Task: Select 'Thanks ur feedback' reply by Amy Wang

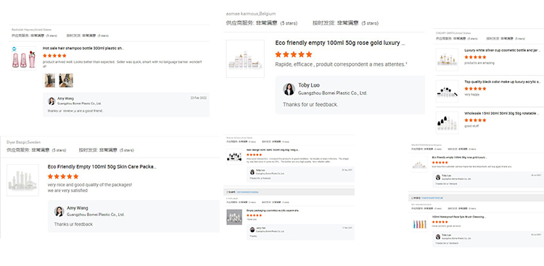Action: 73,224
